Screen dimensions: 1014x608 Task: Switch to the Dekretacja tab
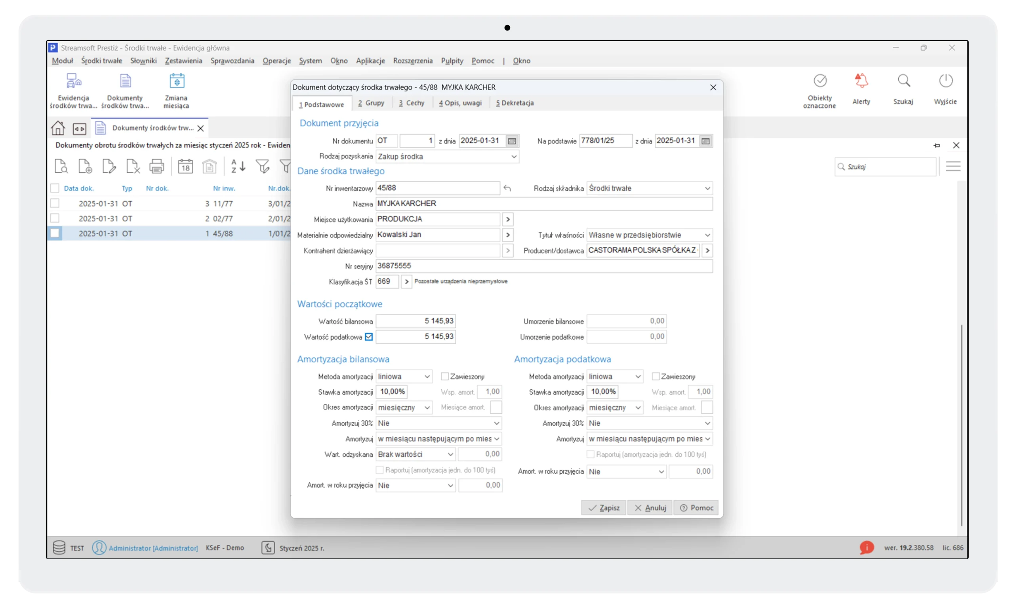click(x=515, y=103)
